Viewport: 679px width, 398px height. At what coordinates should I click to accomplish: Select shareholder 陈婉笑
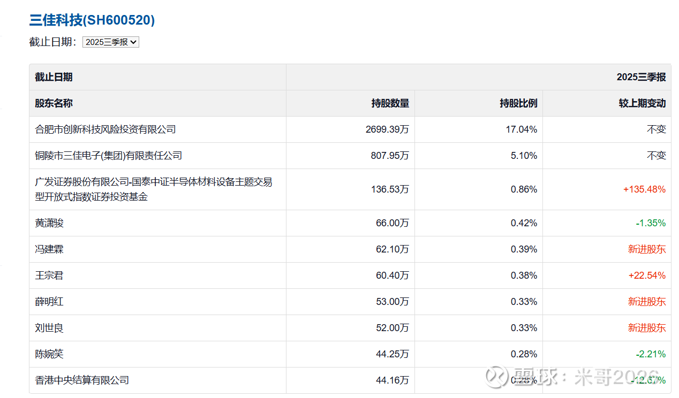pyautogui.click(x=49, y=354)
